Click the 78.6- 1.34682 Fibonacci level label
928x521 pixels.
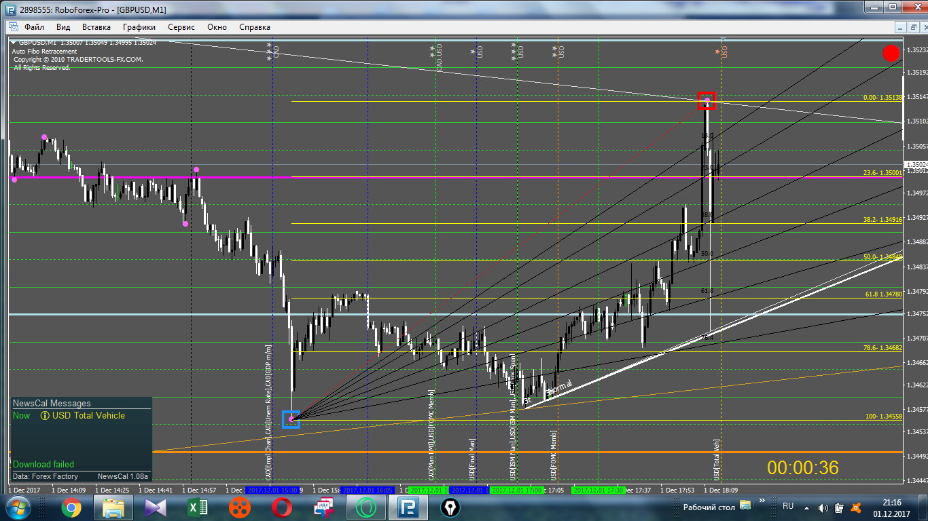tap(882, 347)
